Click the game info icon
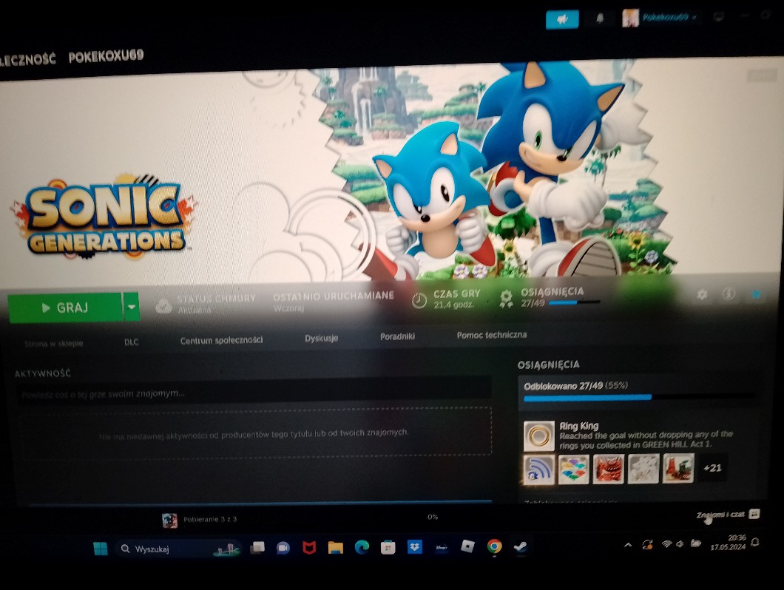The image size is (784, 590). [x=729, y=294]
